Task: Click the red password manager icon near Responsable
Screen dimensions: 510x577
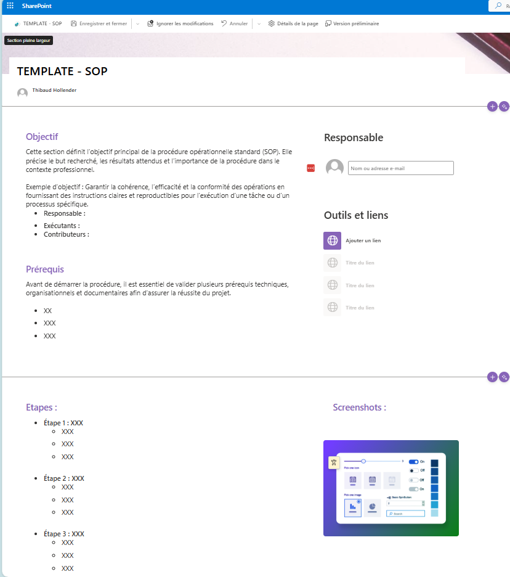Action: pyautogui.click(x=310, y=168)
